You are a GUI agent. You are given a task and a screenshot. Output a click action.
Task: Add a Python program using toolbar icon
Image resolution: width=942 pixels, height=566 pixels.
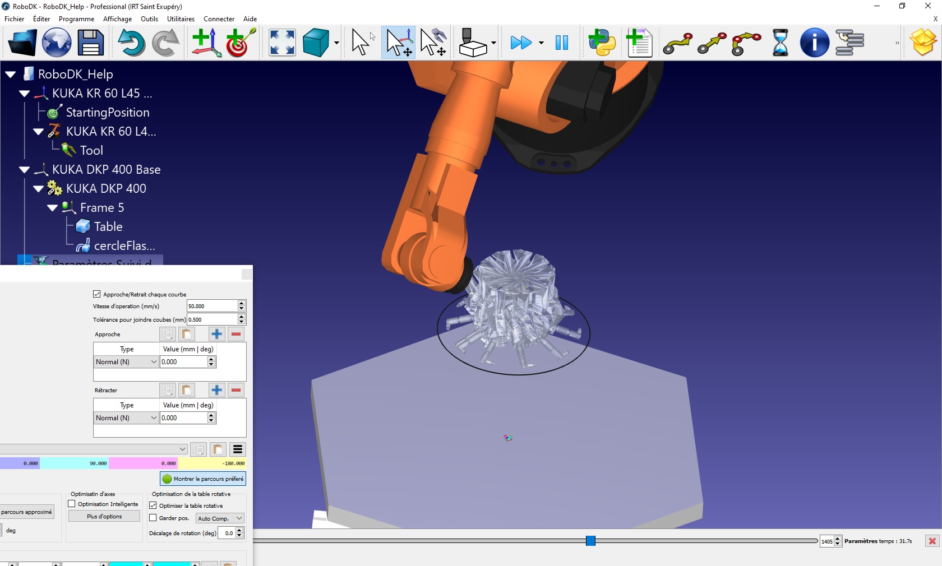602,43
